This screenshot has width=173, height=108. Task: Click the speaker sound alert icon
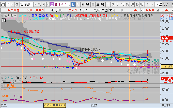[44, 4]
